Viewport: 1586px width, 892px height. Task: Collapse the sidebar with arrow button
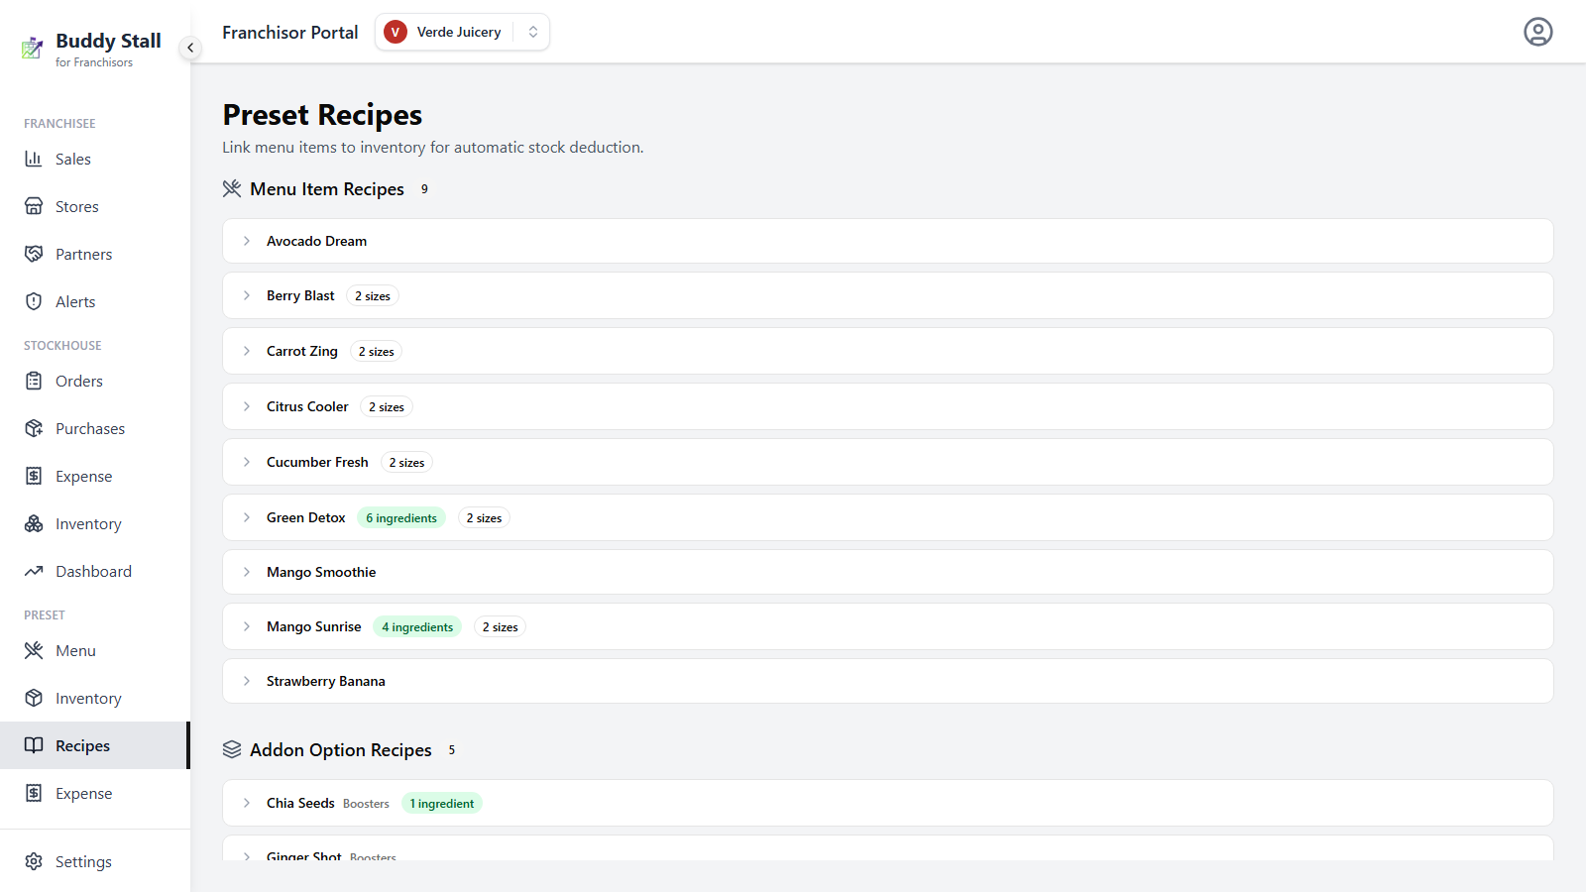point(190,48)
